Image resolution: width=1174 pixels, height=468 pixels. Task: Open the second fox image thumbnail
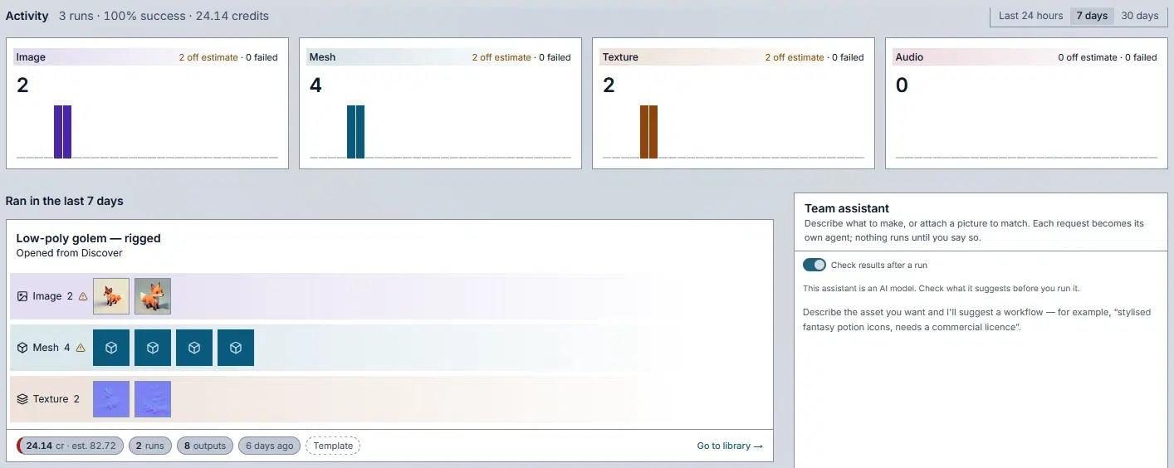[x=153, y=296]
